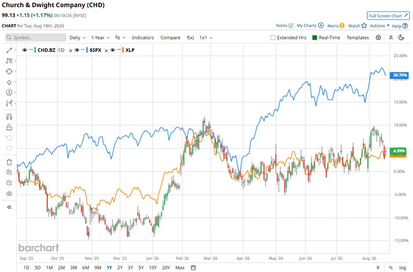Toggle drawings visibility eye in left toolbar
The height and width of the screenshot is (272, 413).
[9, 194]
